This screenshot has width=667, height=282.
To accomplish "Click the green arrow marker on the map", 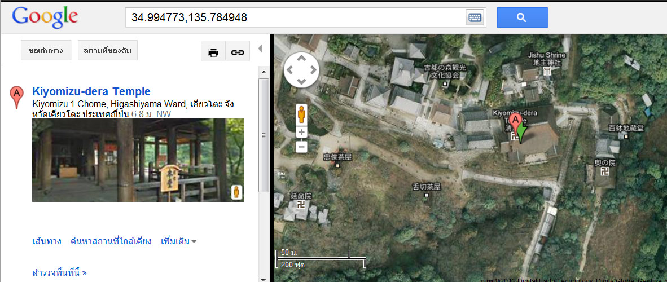I will tap(522, 133).
